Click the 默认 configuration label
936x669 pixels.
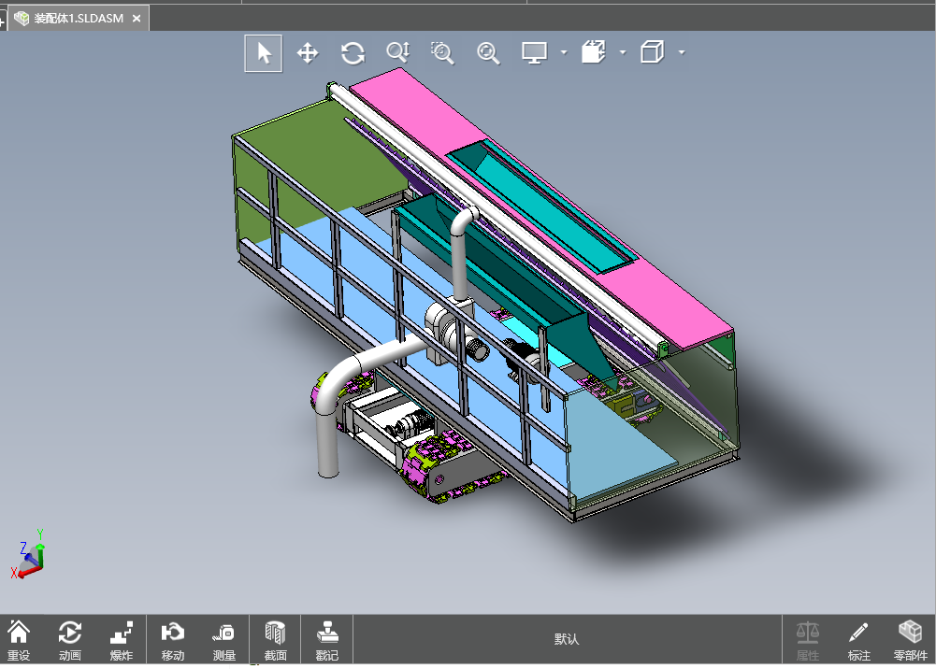pyautogui.click(x=567, y=639)
